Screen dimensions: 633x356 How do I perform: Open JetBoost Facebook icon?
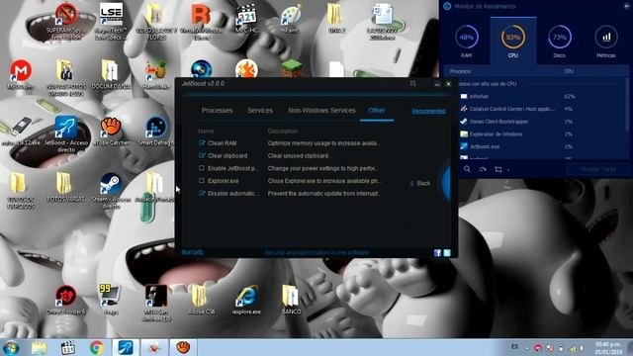point(437,253)
